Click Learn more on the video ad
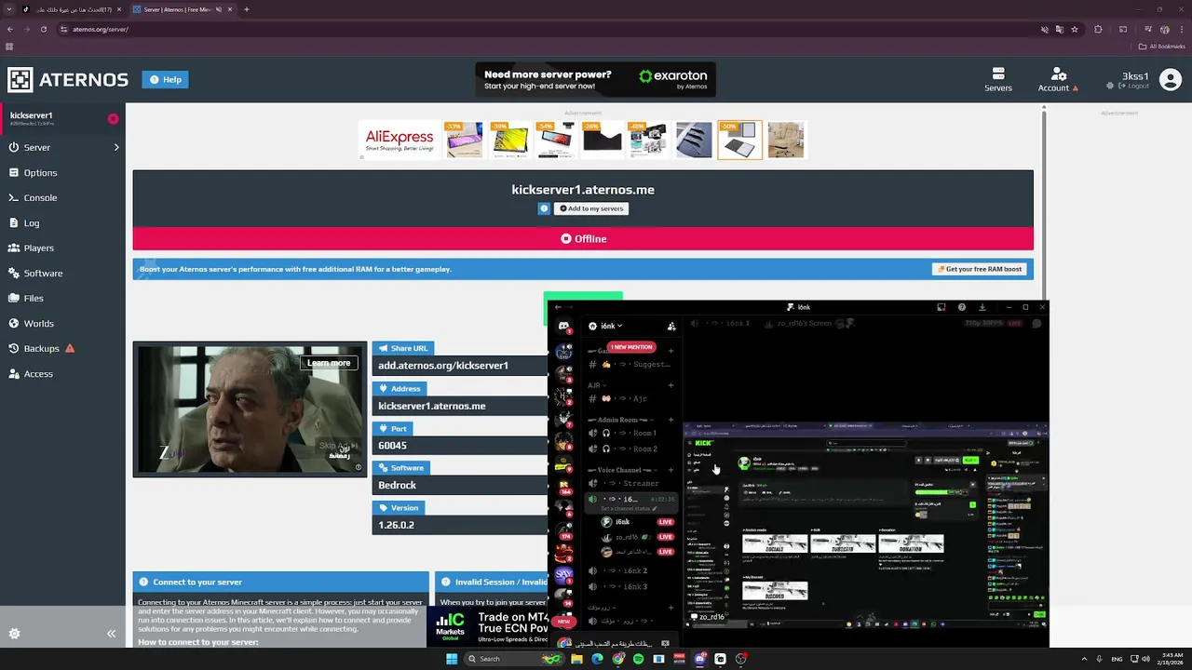The height and width of the screenshot is (670, 1192). [329, 363]
